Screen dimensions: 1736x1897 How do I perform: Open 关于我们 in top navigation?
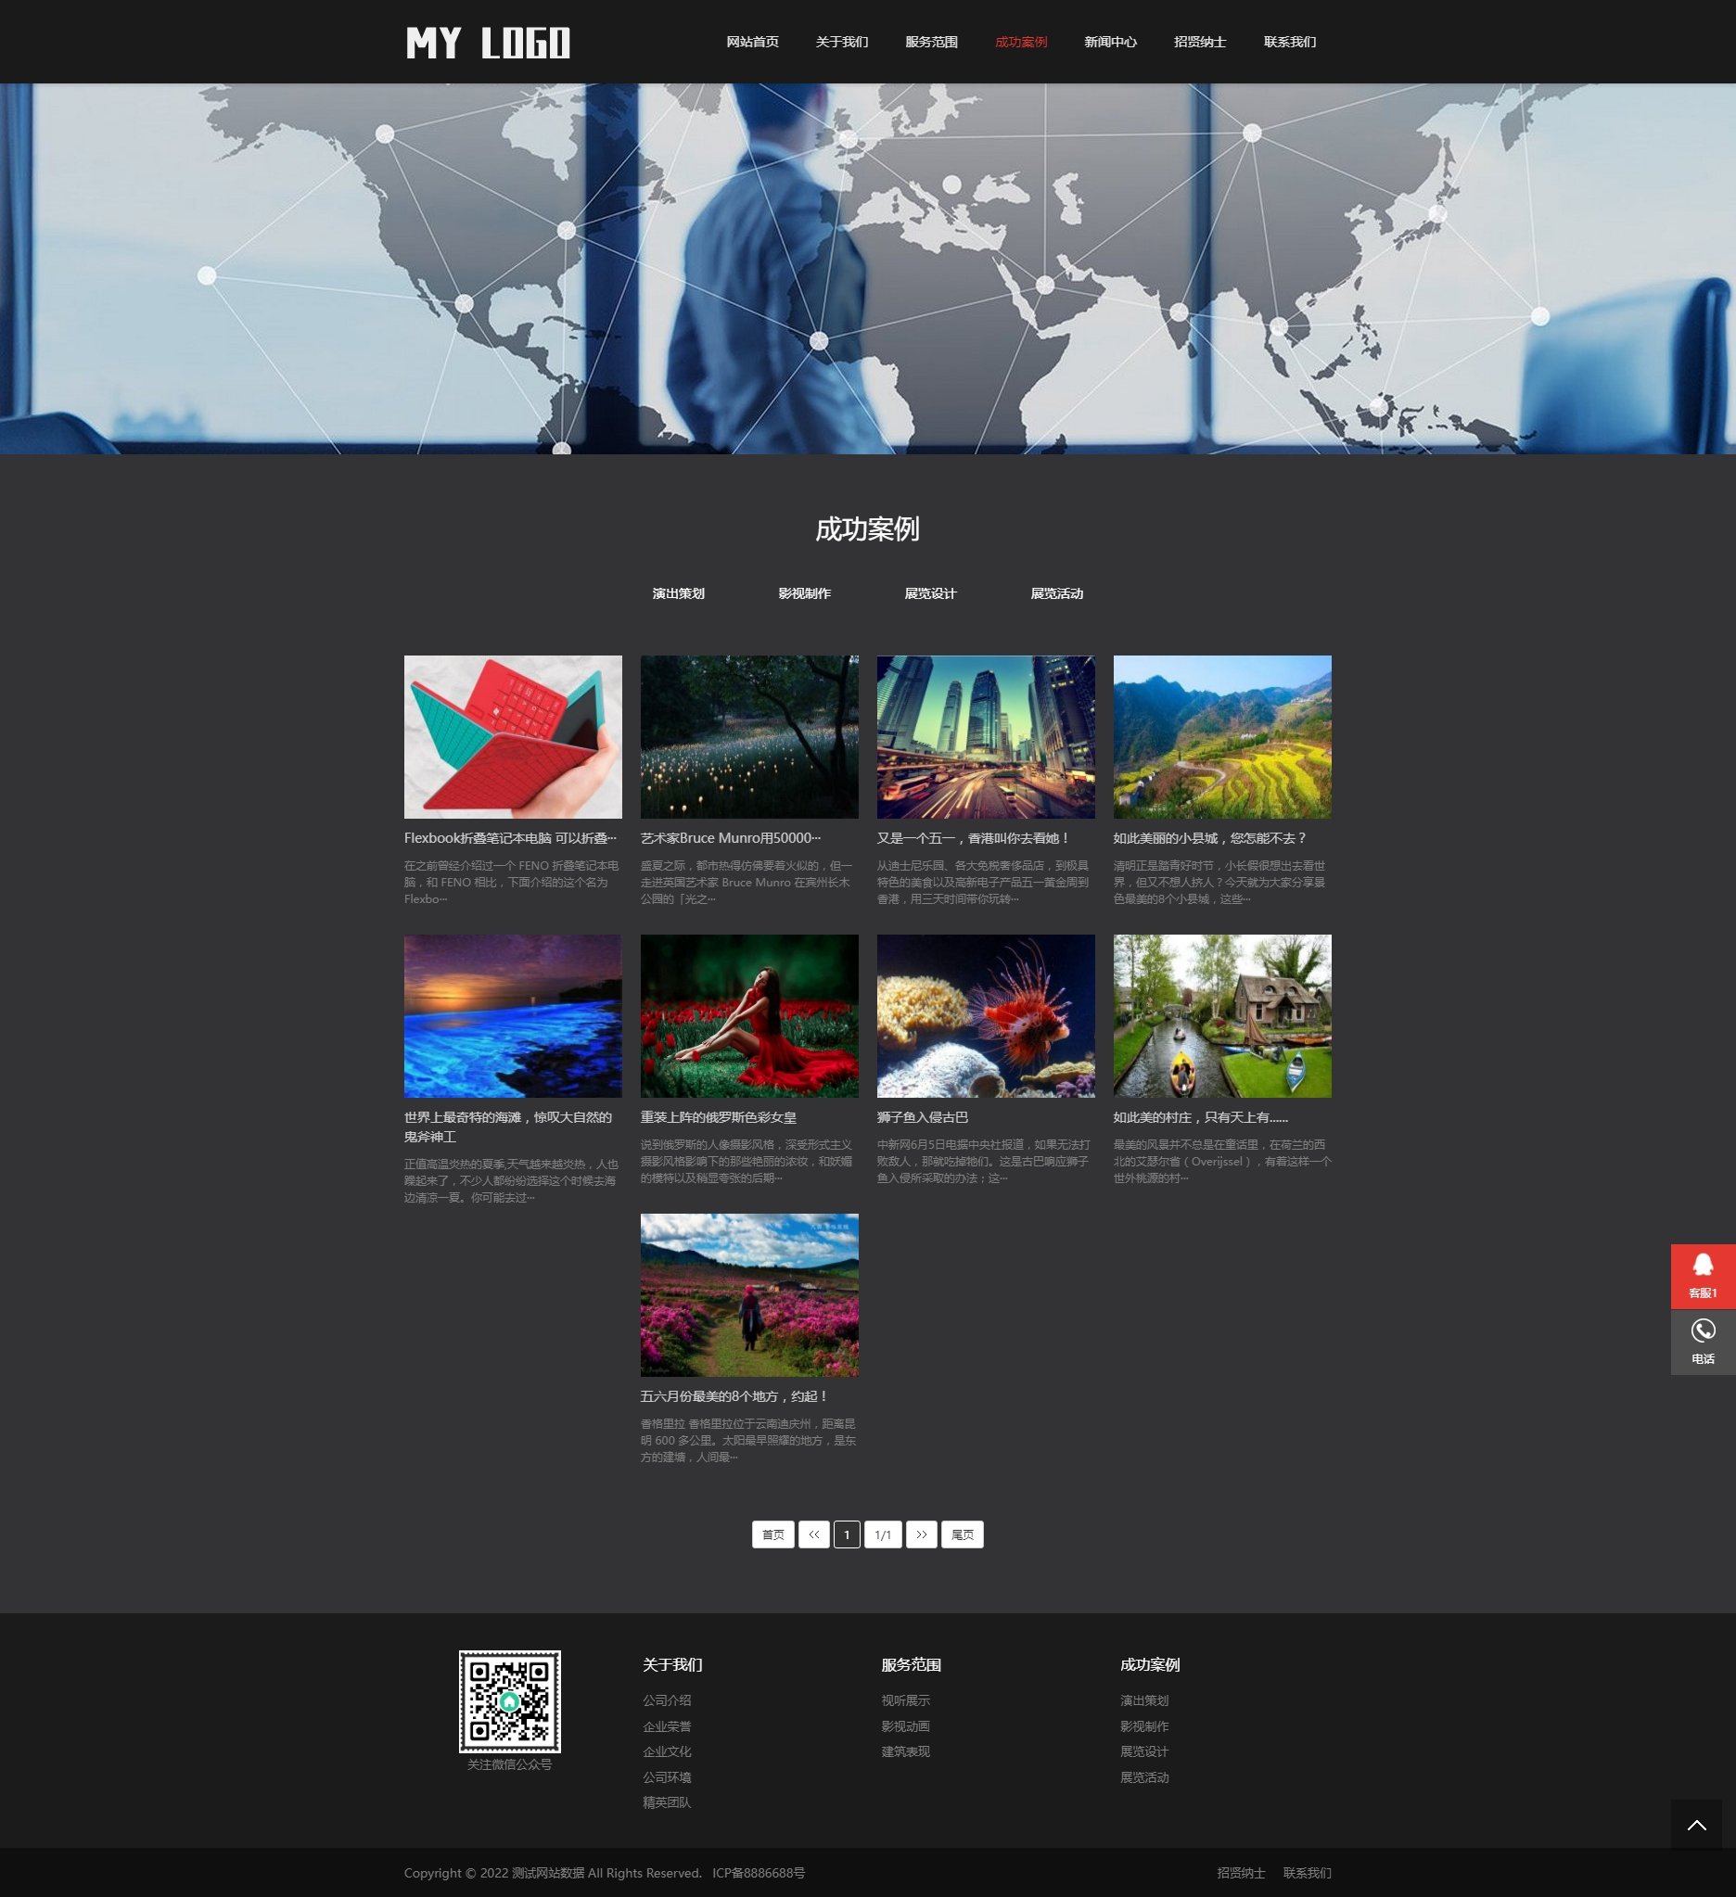[841, 43]
